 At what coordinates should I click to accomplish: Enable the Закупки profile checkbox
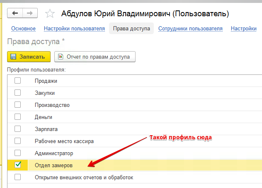click(x=18, y=93)
